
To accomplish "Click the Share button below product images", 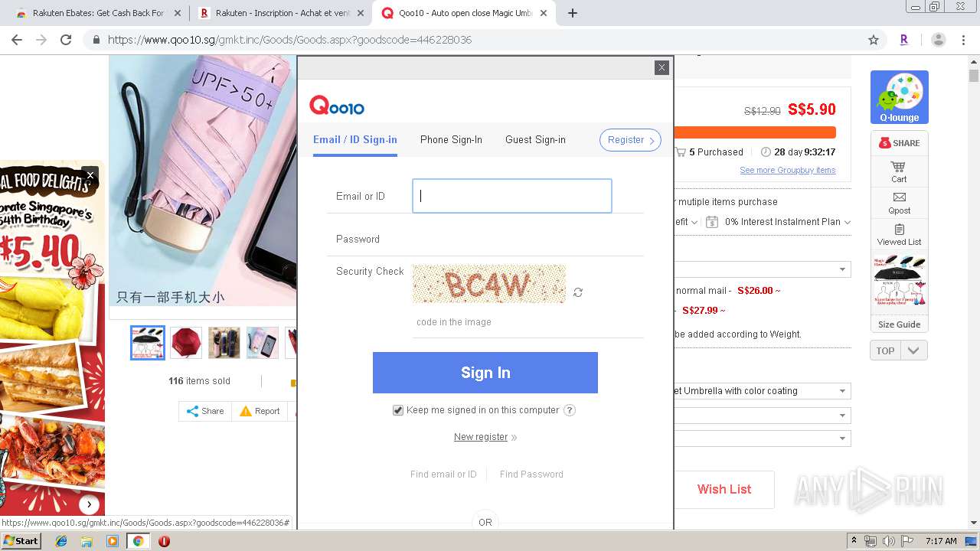I will pyautogui.click(x=205, y=411).
